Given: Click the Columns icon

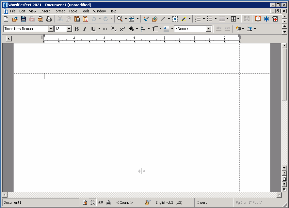Looking at the screenshot, I should pyautogui.click(x=222, y=19).
